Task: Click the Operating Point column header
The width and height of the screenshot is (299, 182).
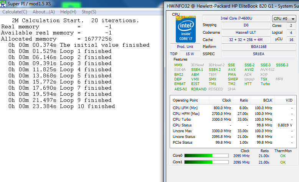Action: coord(190,100)
